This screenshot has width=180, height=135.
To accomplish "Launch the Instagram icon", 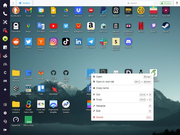I will 53,42.
